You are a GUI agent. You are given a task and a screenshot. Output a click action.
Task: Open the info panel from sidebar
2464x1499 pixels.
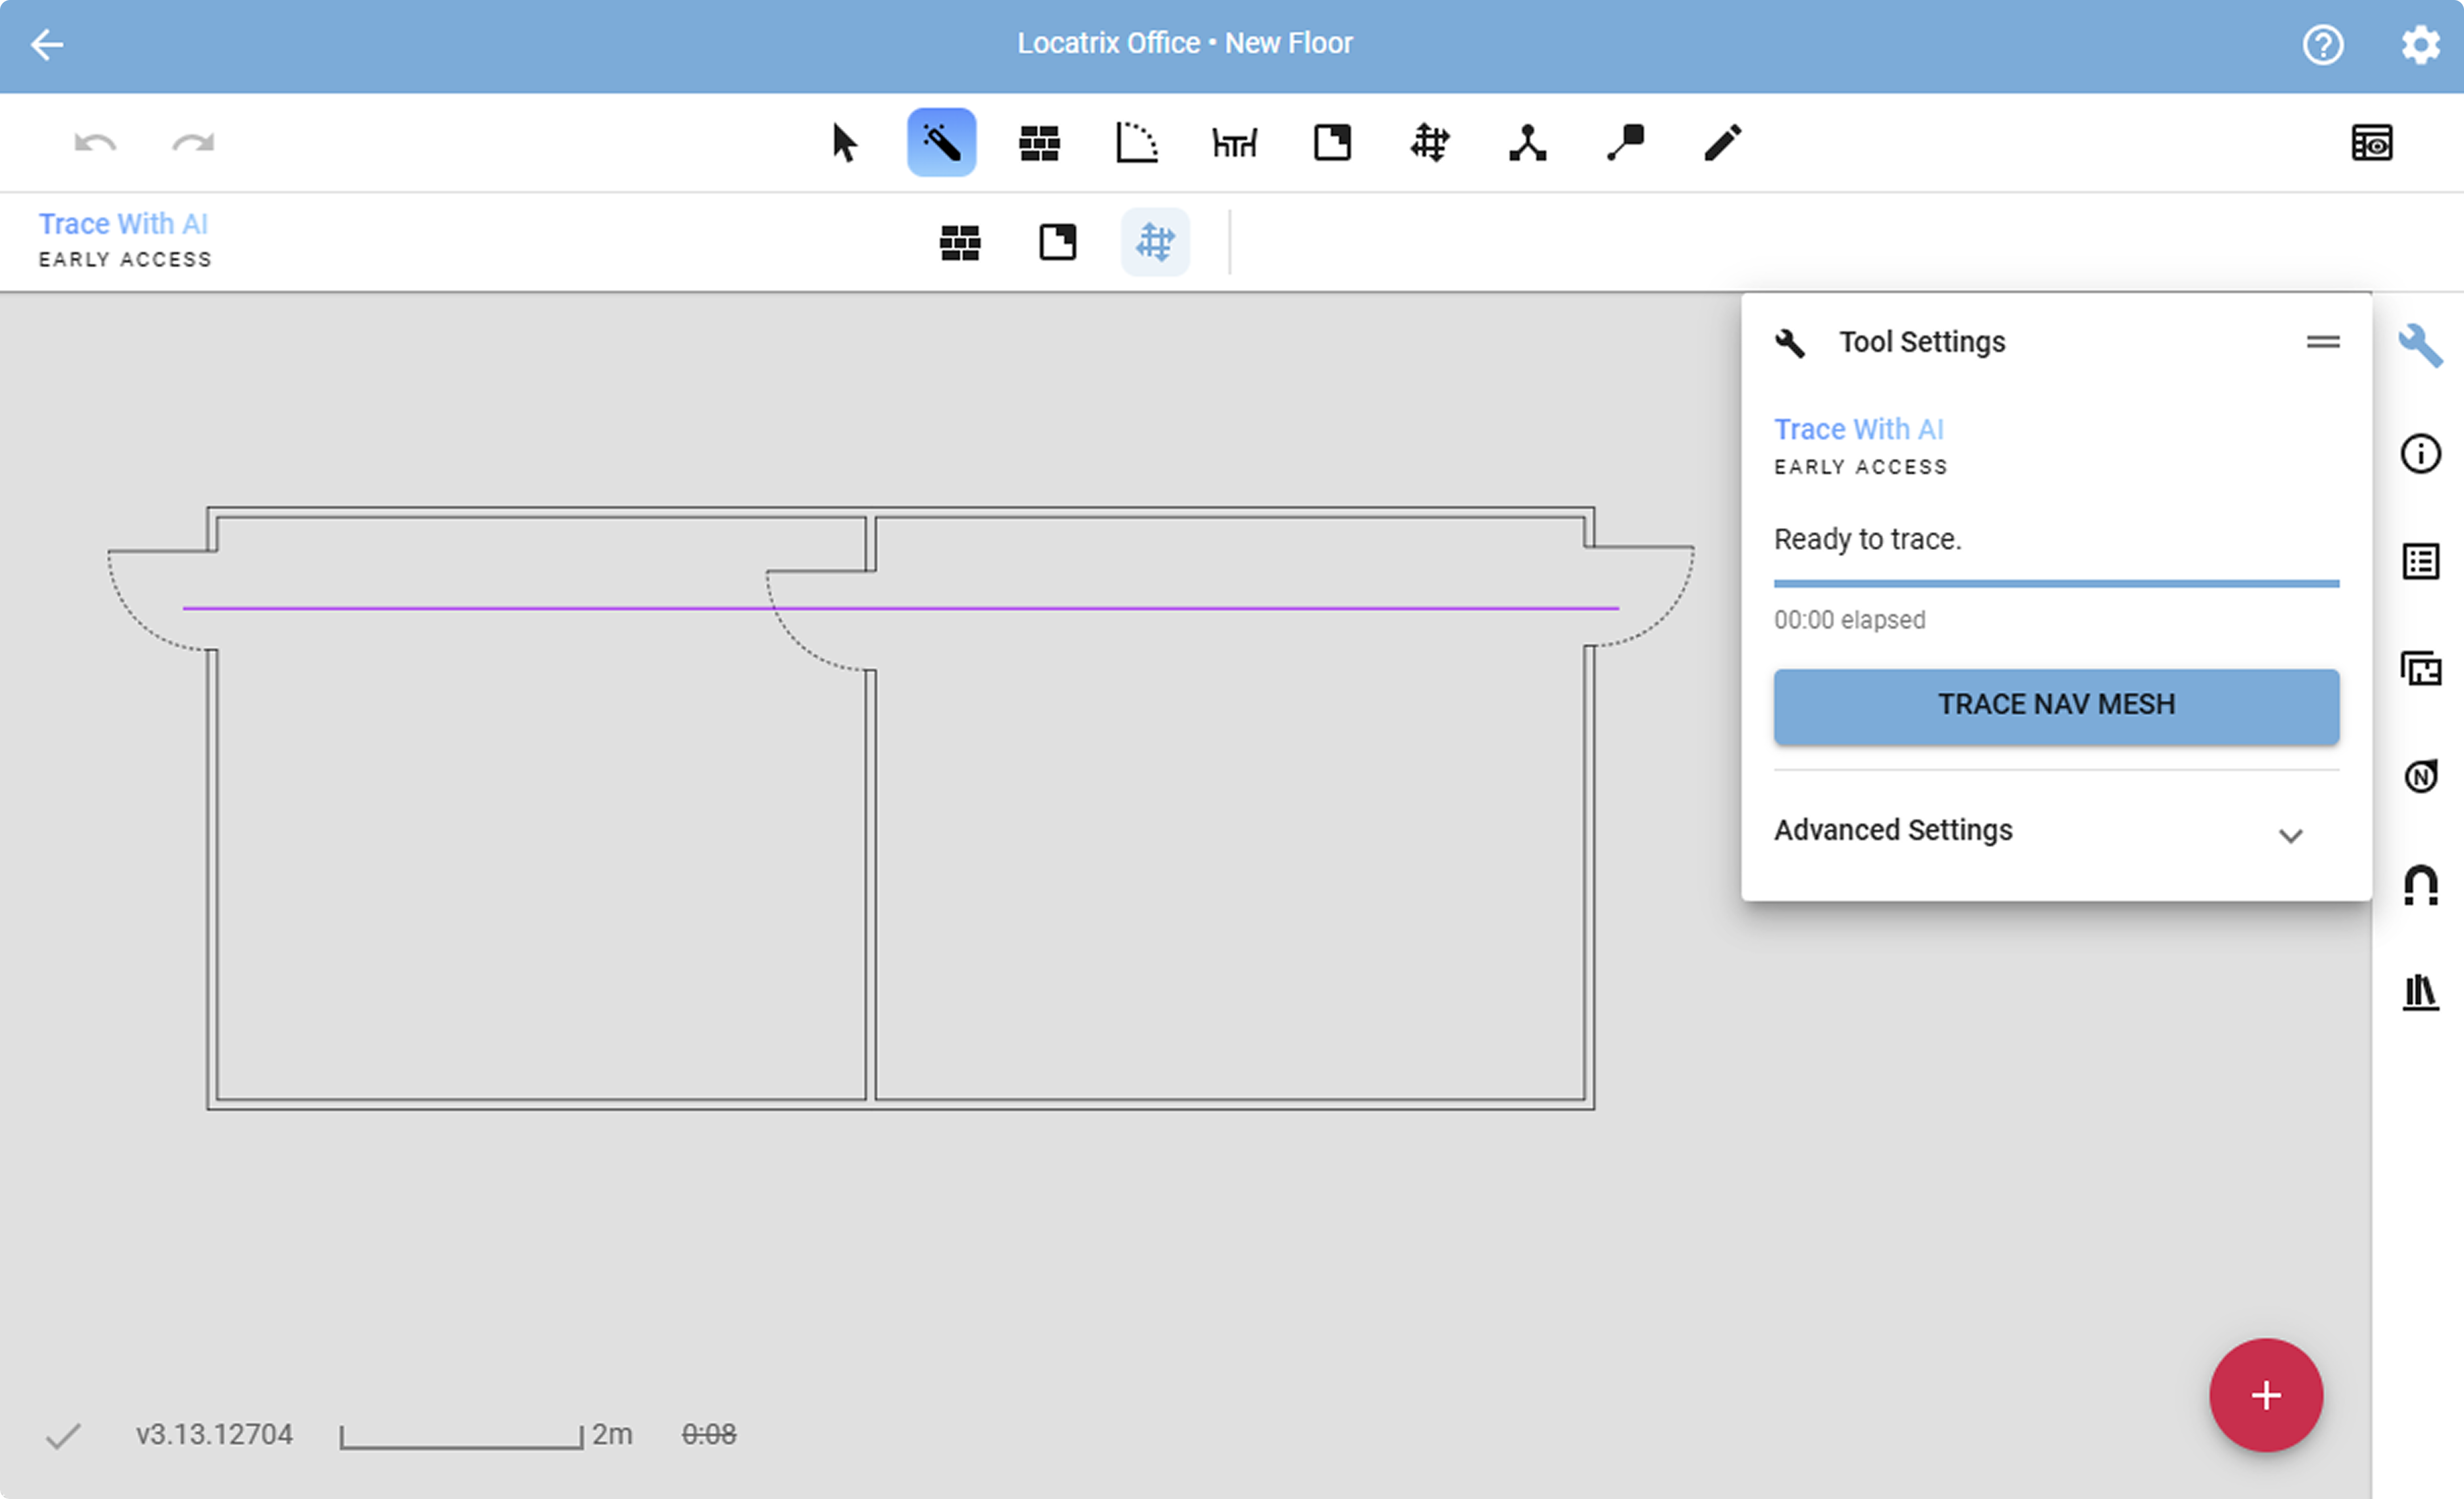[x=2420, y=454]
